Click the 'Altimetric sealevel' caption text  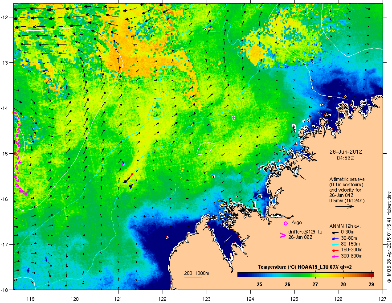(347, 179)
